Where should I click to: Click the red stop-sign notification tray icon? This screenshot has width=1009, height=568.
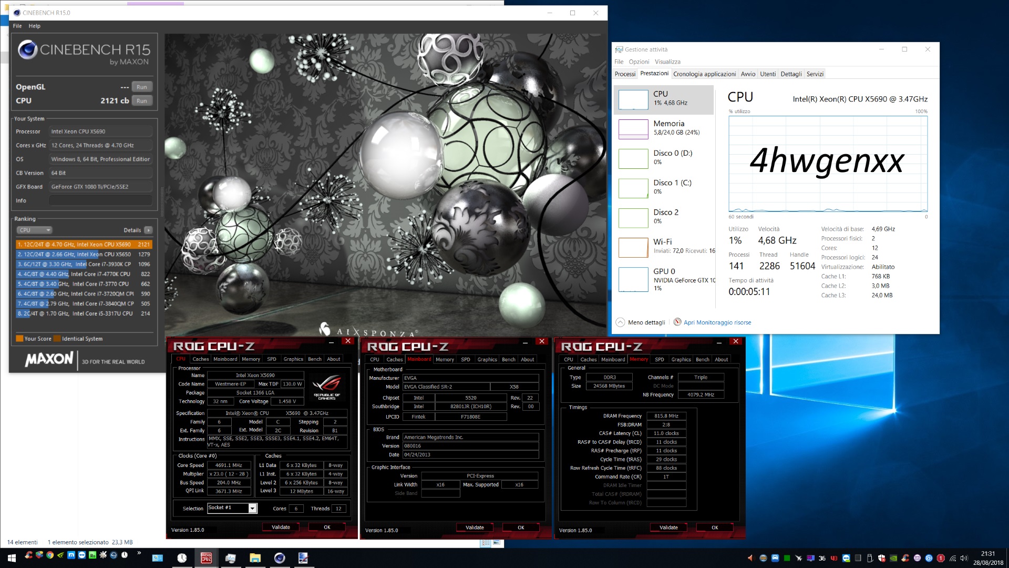941,558
